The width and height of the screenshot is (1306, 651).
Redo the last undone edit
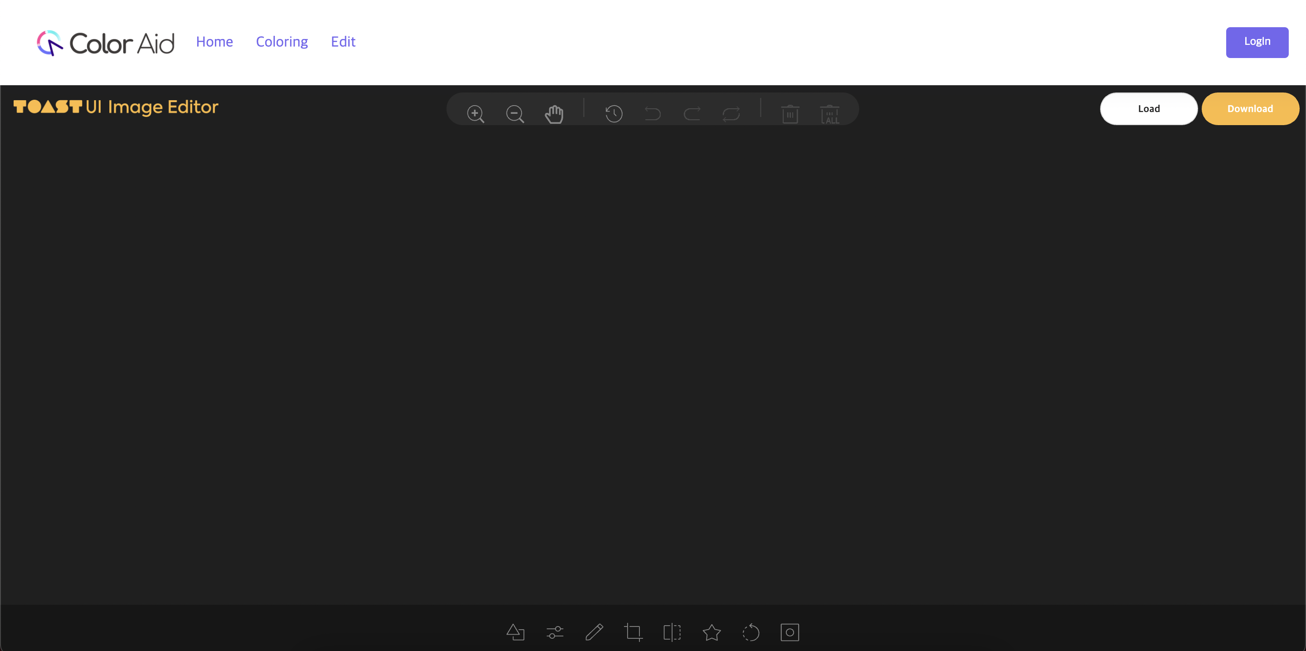coord(692,114)
